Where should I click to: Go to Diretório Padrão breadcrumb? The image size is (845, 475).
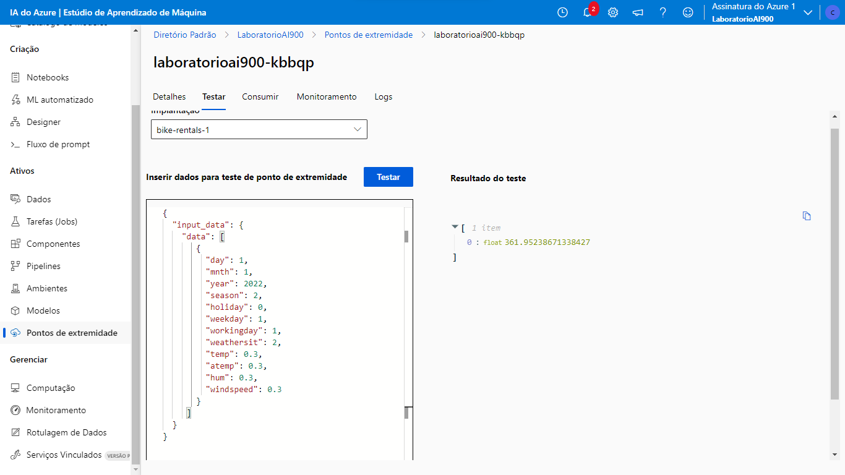185,35
